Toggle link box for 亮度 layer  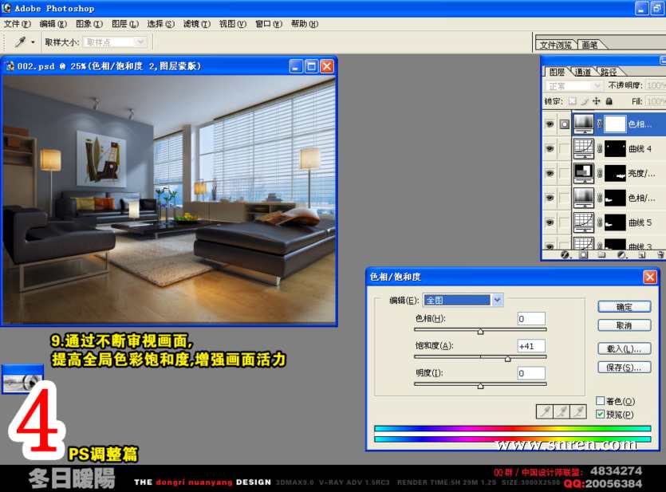(564, 173)
